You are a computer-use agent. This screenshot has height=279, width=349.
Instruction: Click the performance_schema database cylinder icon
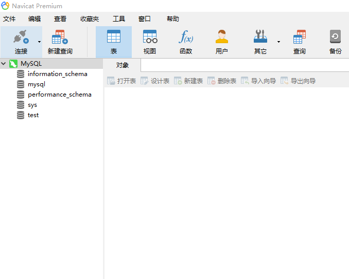[x=21, y=95]
